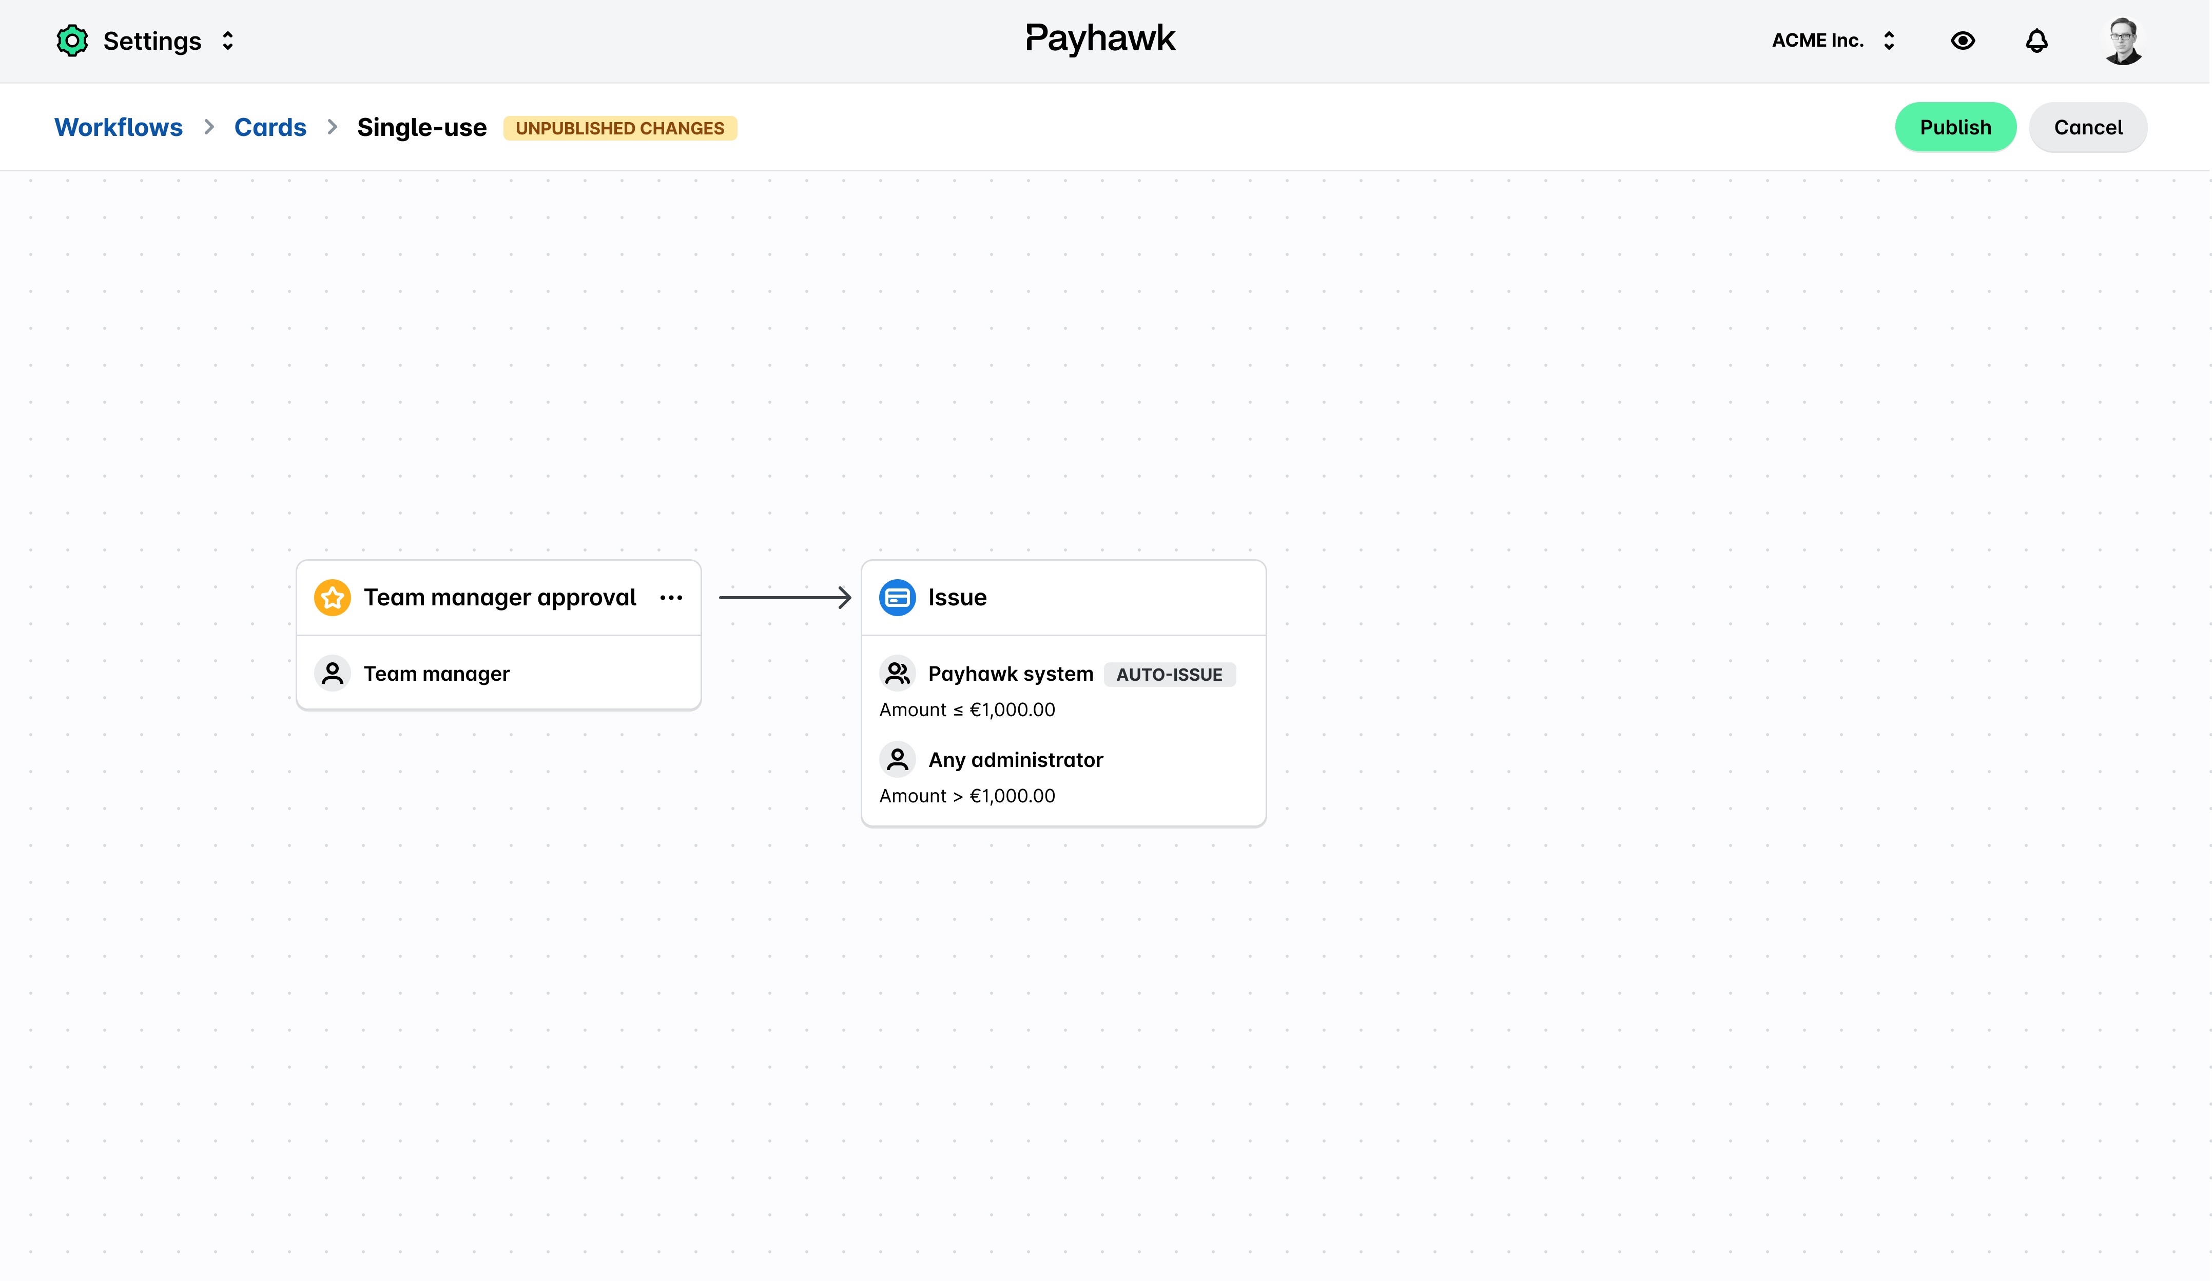Click the Single-use breadcrumb title

(x=421, y=127)
